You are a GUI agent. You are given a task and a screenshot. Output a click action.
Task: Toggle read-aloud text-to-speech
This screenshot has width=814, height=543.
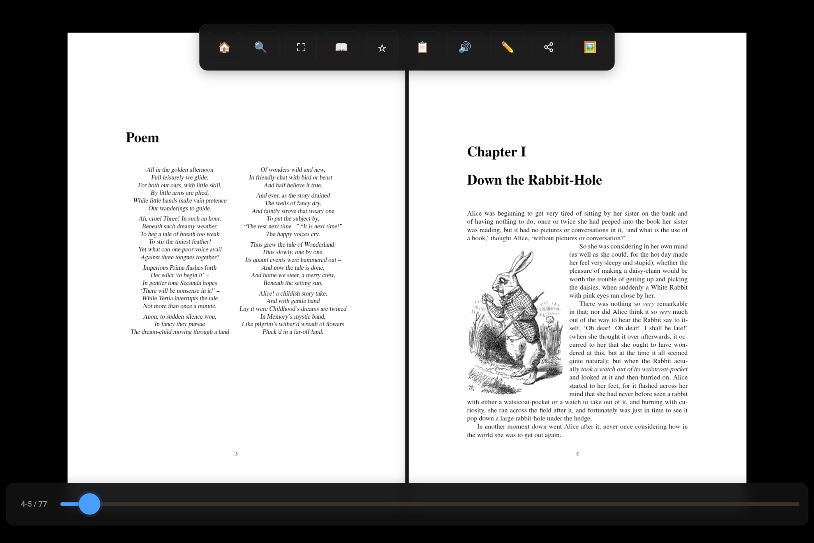pyautogui.click(x=465, y=47)
